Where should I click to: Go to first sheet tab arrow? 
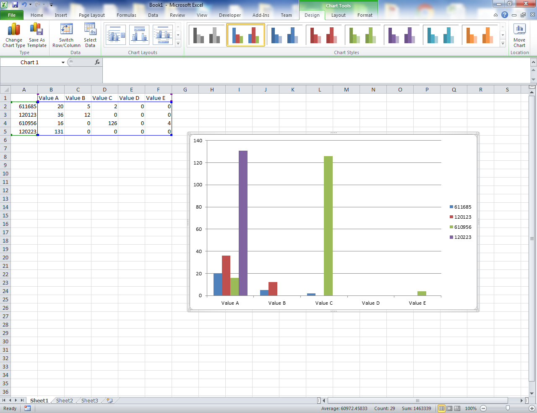(4, 400)
